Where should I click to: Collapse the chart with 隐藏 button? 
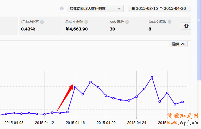[x=178, y=44]
